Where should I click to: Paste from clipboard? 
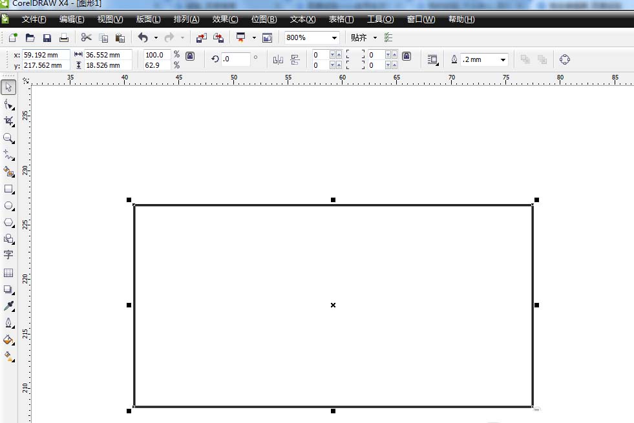pyautogui.click(x=120, y=38)
